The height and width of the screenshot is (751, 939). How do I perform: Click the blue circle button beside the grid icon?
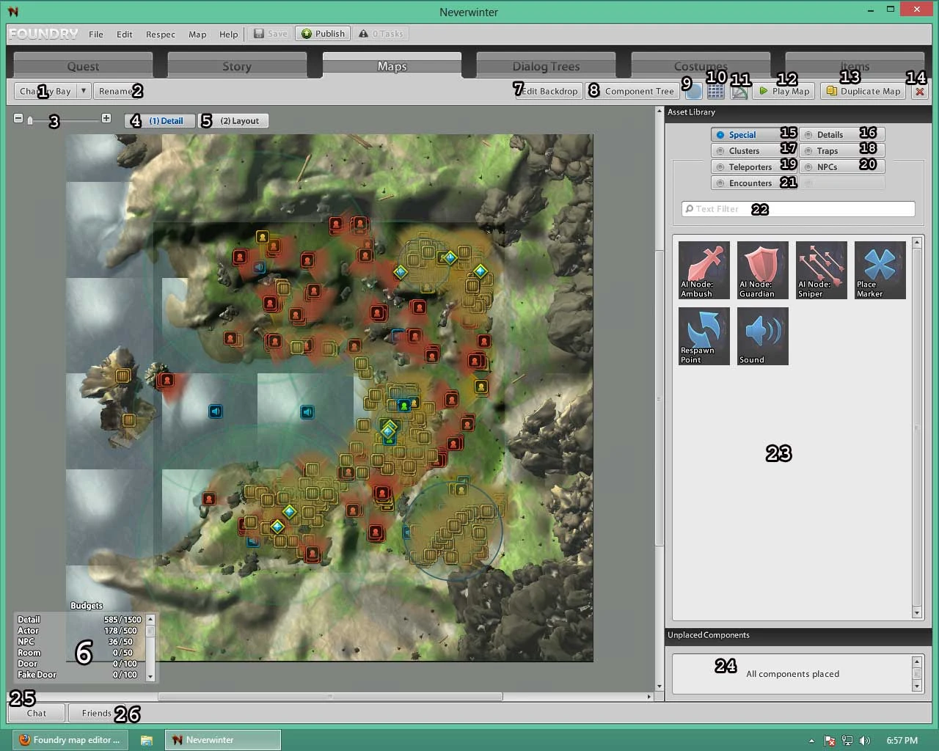[693, 91]
